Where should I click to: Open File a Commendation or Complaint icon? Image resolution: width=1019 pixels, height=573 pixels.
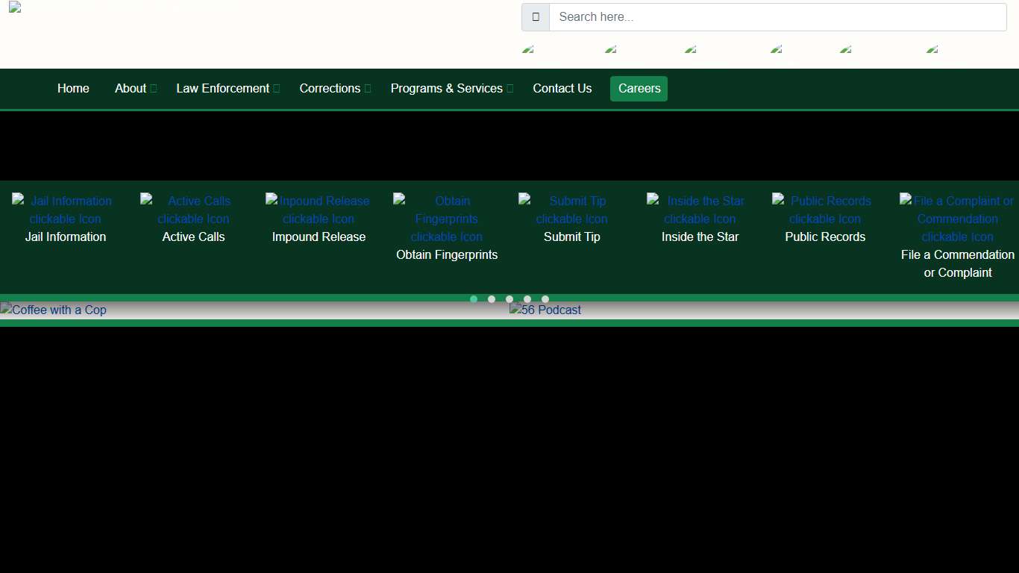click(957, 219)
